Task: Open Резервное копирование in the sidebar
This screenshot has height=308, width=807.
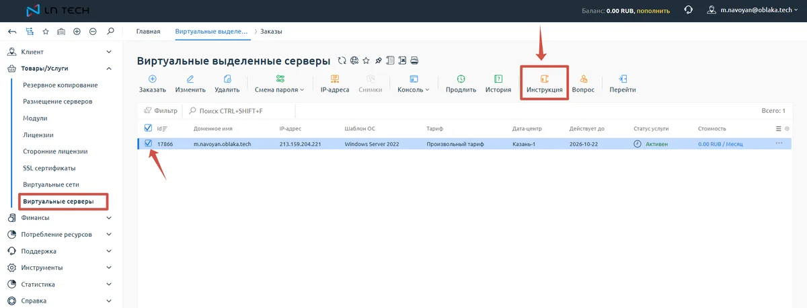Action: pos(61,85)
